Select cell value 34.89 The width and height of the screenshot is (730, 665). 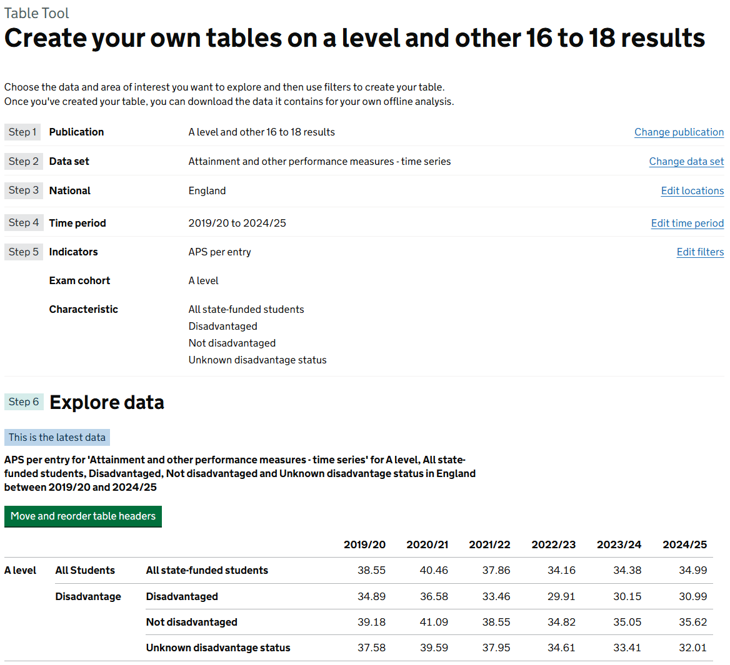coord(371,597)
